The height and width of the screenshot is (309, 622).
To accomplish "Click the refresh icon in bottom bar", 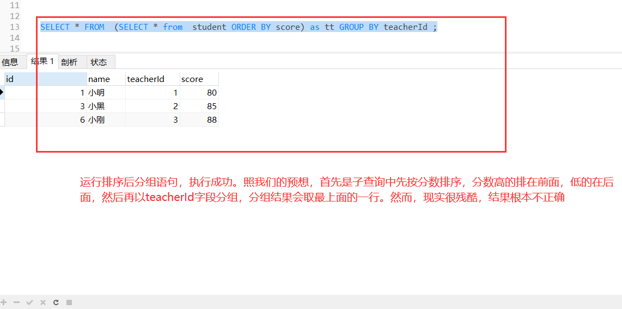I will tap(56, 302).
